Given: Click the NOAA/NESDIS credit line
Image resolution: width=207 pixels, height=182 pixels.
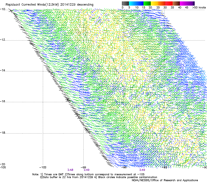Looking at the screenshot, I should coord(165,180).
